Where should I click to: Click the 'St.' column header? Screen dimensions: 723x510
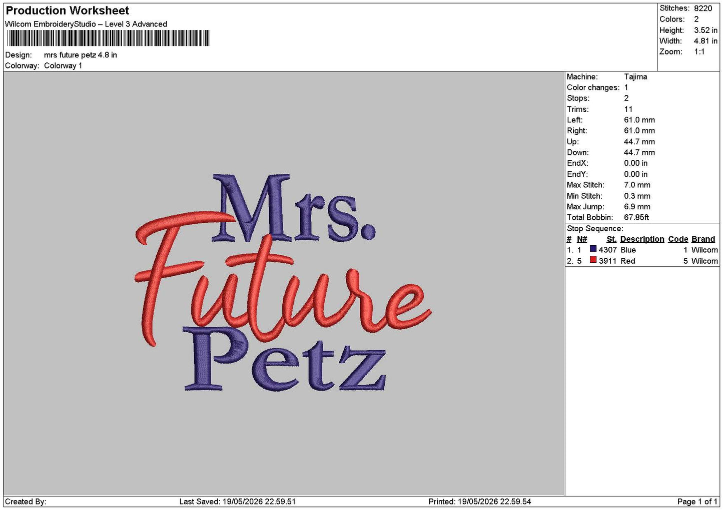click(x=611, y=239)
